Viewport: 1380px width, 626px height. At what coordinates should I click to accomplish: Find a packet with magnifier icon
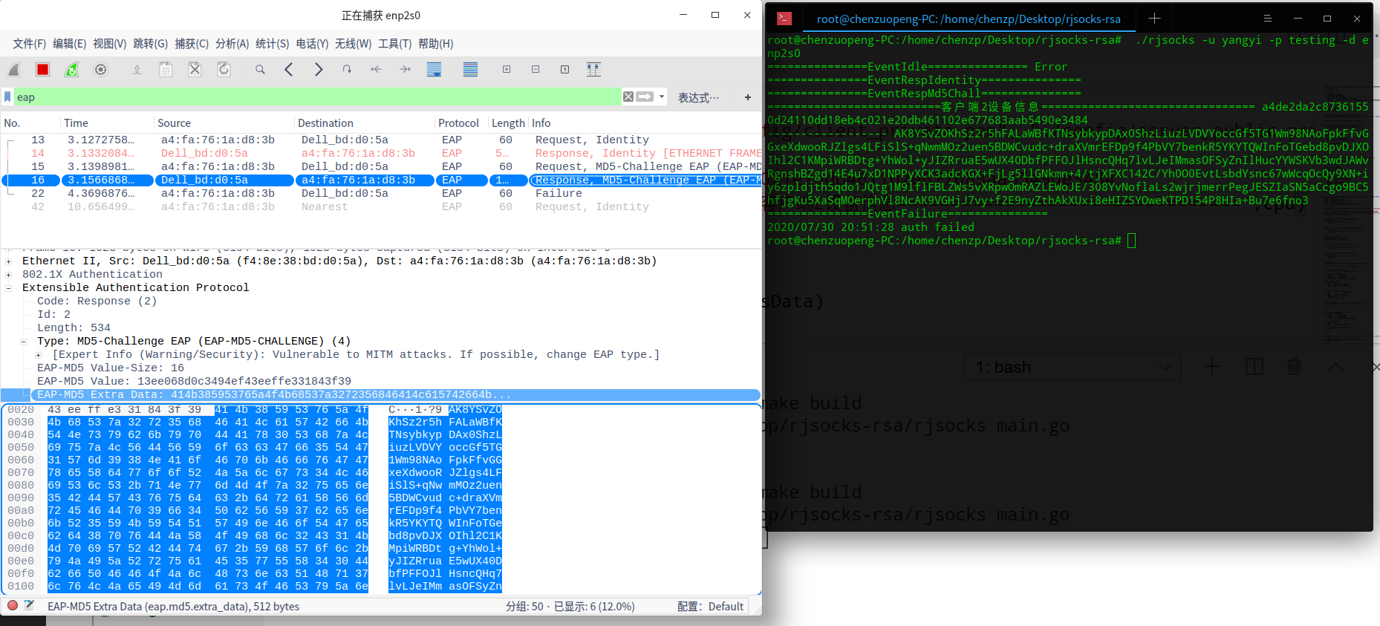coord(260,70)
